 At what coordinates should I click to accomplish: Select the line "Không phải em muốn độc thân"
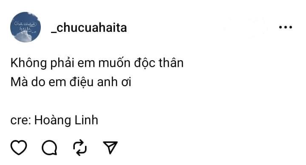point(97,63)
